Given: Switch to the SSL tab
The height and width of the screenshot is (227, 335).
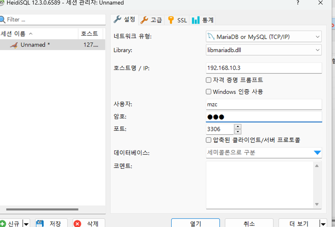Looking at the screenshot, I should point(177,20).
